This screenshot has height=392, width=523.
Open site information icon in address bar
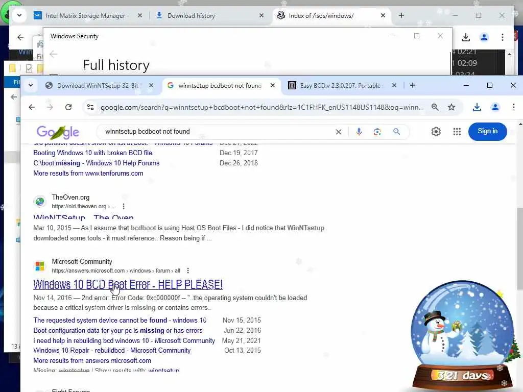[x=90, y=107]
